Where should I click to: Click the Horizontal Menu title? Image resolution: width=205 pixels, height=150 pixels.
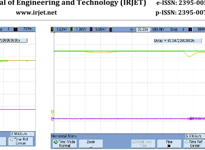[64, 136]
